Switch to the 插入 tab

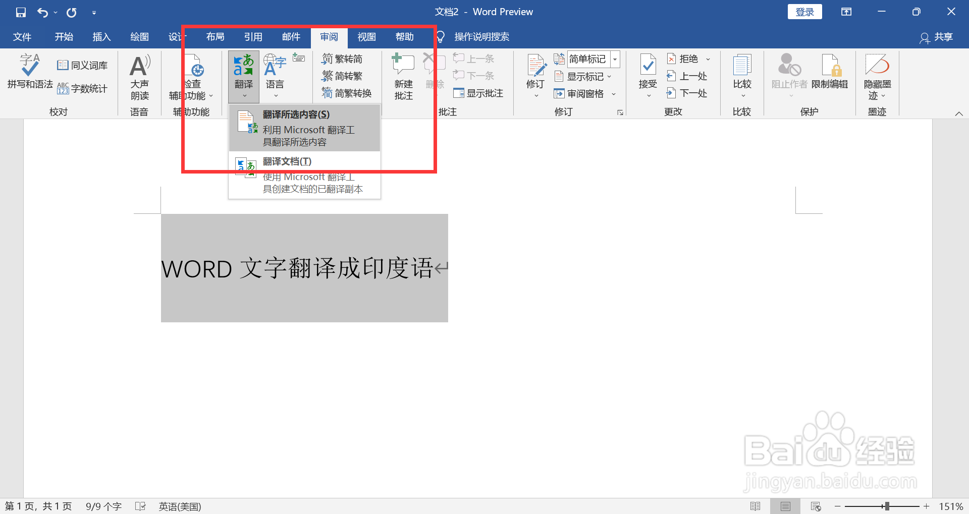tap(101, 37)
